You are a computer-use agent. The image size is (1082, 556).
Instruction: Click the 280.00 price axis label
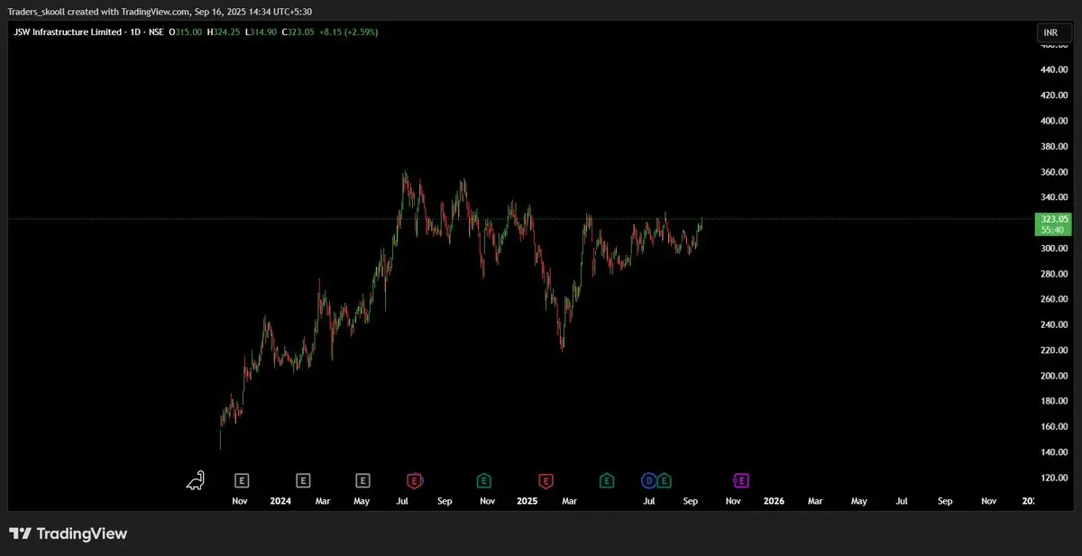(1054, 273)
